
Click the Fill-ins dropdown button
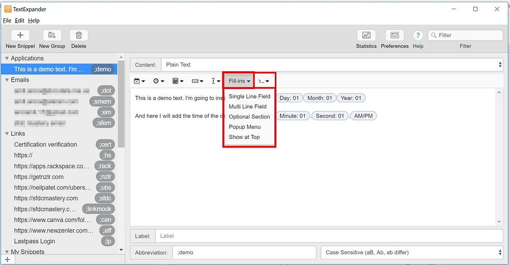tap(239, 81)
